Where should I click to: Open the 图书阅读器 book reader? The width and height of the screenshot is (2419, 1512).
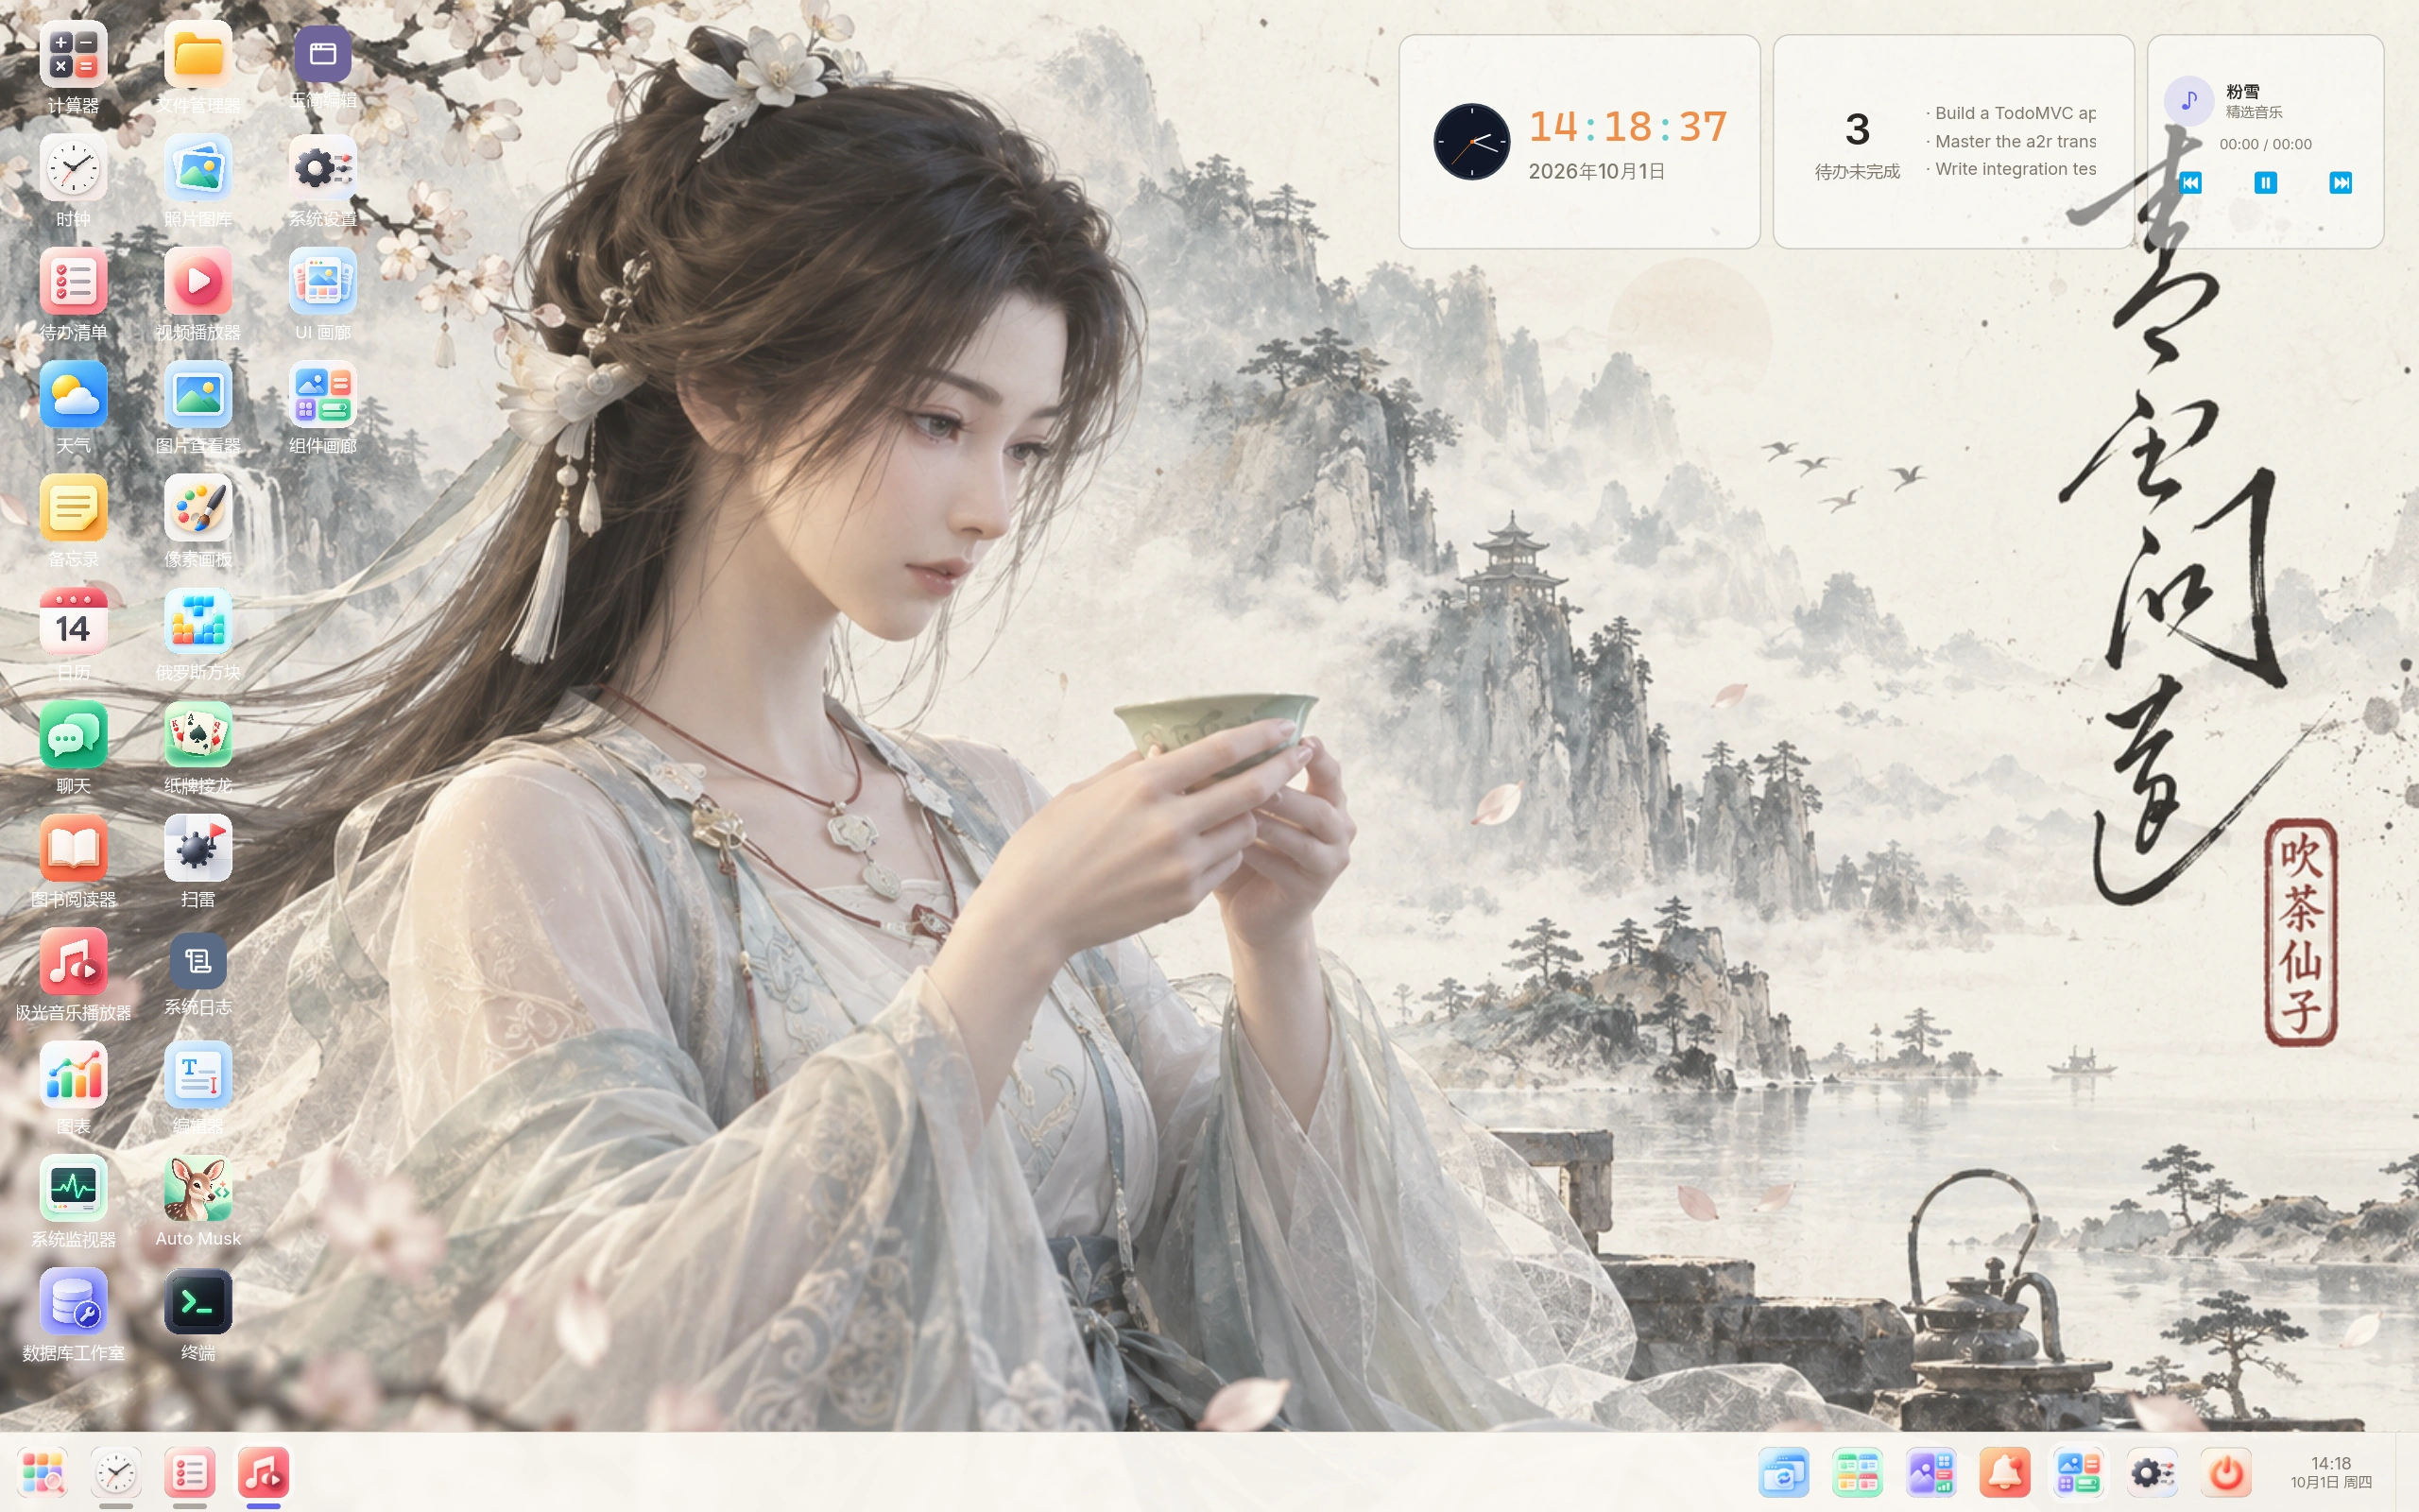coord(73,848)
